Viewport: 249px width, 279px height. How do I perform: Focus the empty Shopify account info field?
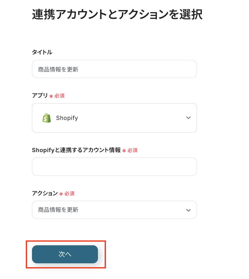[114, 167]
